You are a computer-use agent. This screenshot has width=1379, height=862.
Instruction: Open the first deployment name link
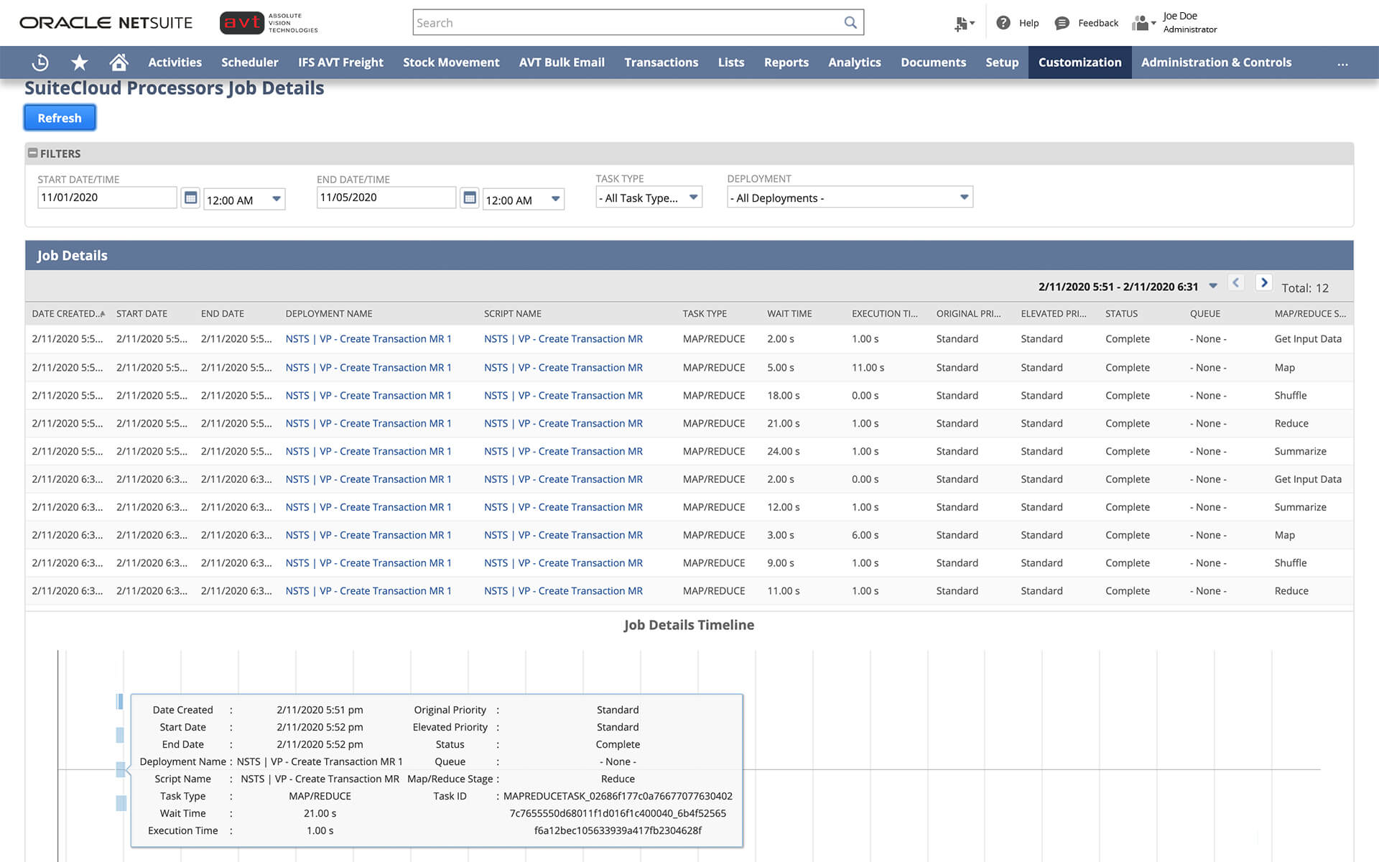tap(368, 339)
